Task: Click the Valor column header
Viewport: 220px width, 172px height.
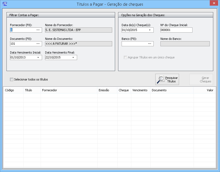Action: 210,90
